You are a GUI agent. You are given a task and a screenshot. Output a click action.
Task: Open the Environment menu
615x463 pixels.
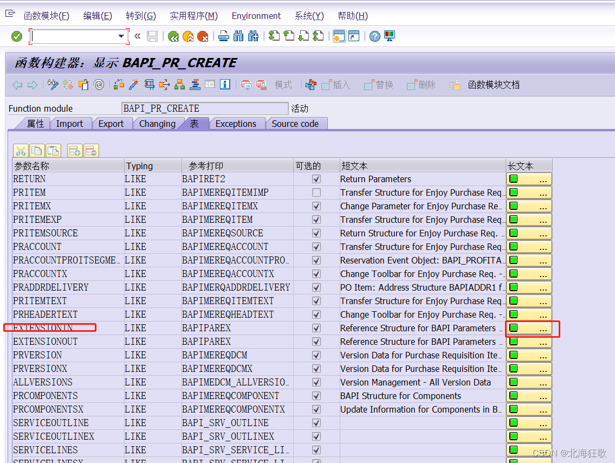click(x=256, y=16)
